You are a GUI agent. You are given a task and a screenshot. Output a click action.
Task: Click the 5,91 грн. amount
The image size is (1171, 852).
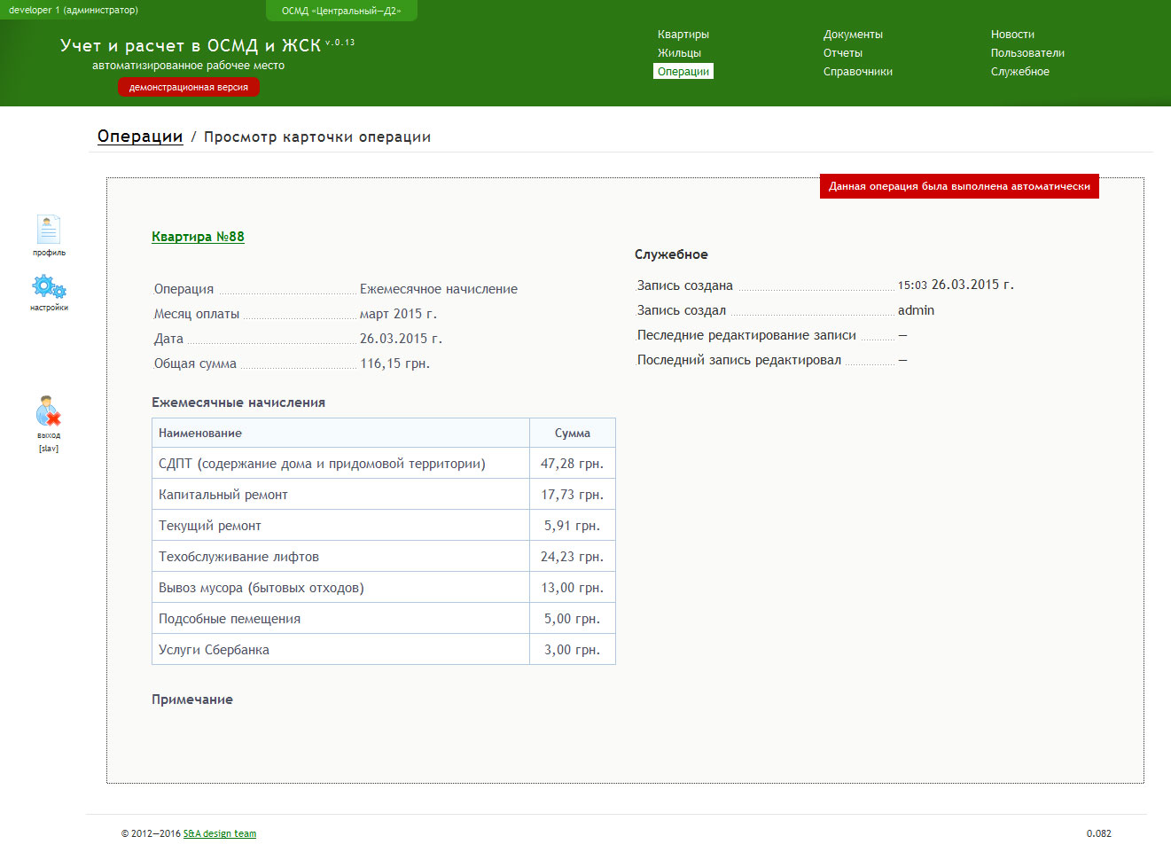(572, 526)
